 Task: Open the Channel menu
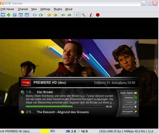tap(23, 9)
